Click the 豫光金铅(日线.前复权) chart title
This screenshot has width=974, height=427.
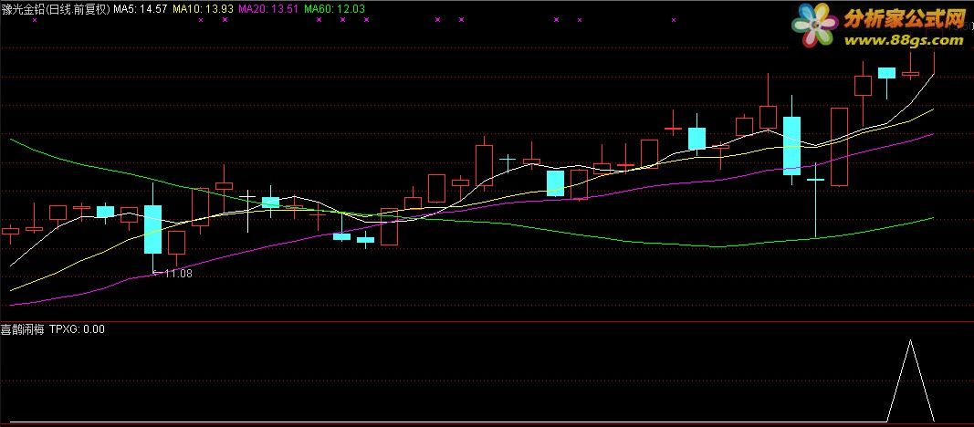(57, 9)
